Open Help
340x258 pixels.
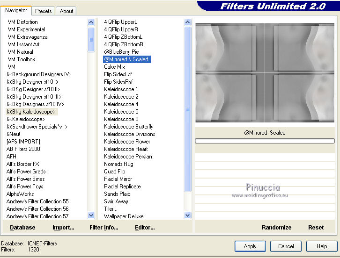(322, 246)
